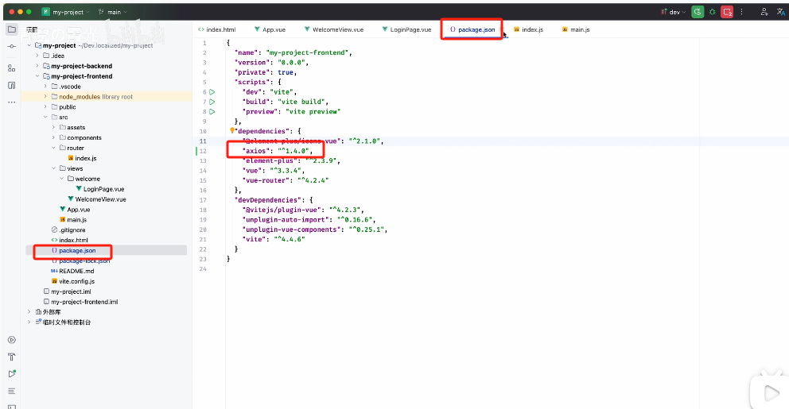The height and width of the screenshot is (409, 789).
Task: Click line number 17 in editor gutter
Action: click(x=204, y=200)
